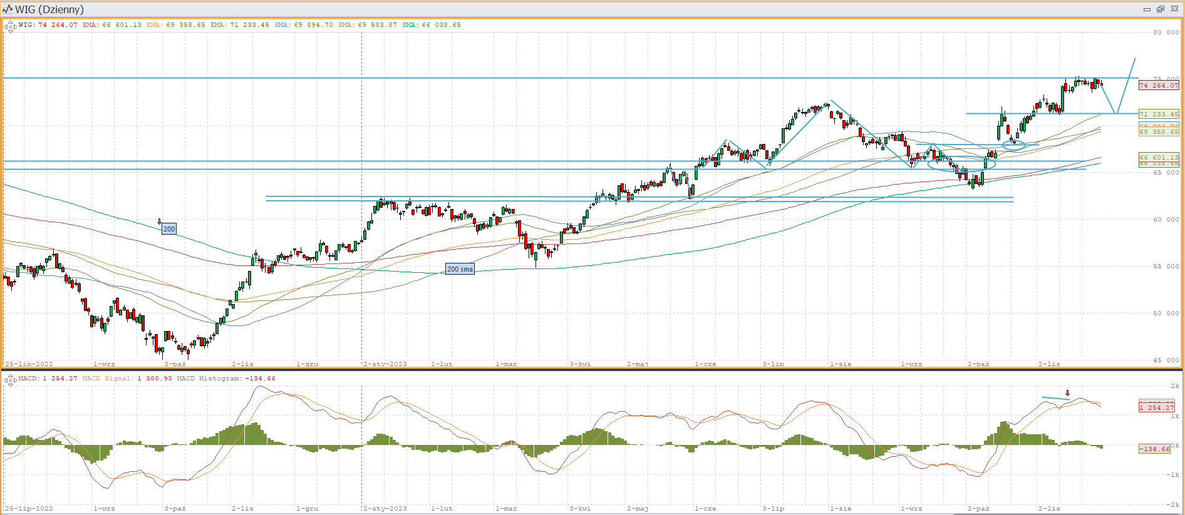
Task: Click the pan control icon in price panel
Action: tap(10, 27)
